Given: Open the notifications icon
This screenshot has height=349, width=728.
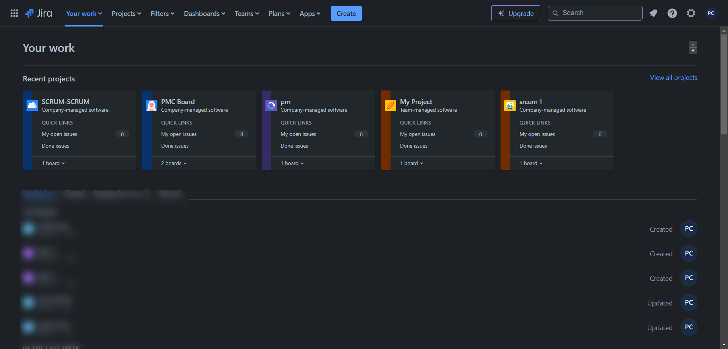Looking at the screenshot, I should pos(653,13).
